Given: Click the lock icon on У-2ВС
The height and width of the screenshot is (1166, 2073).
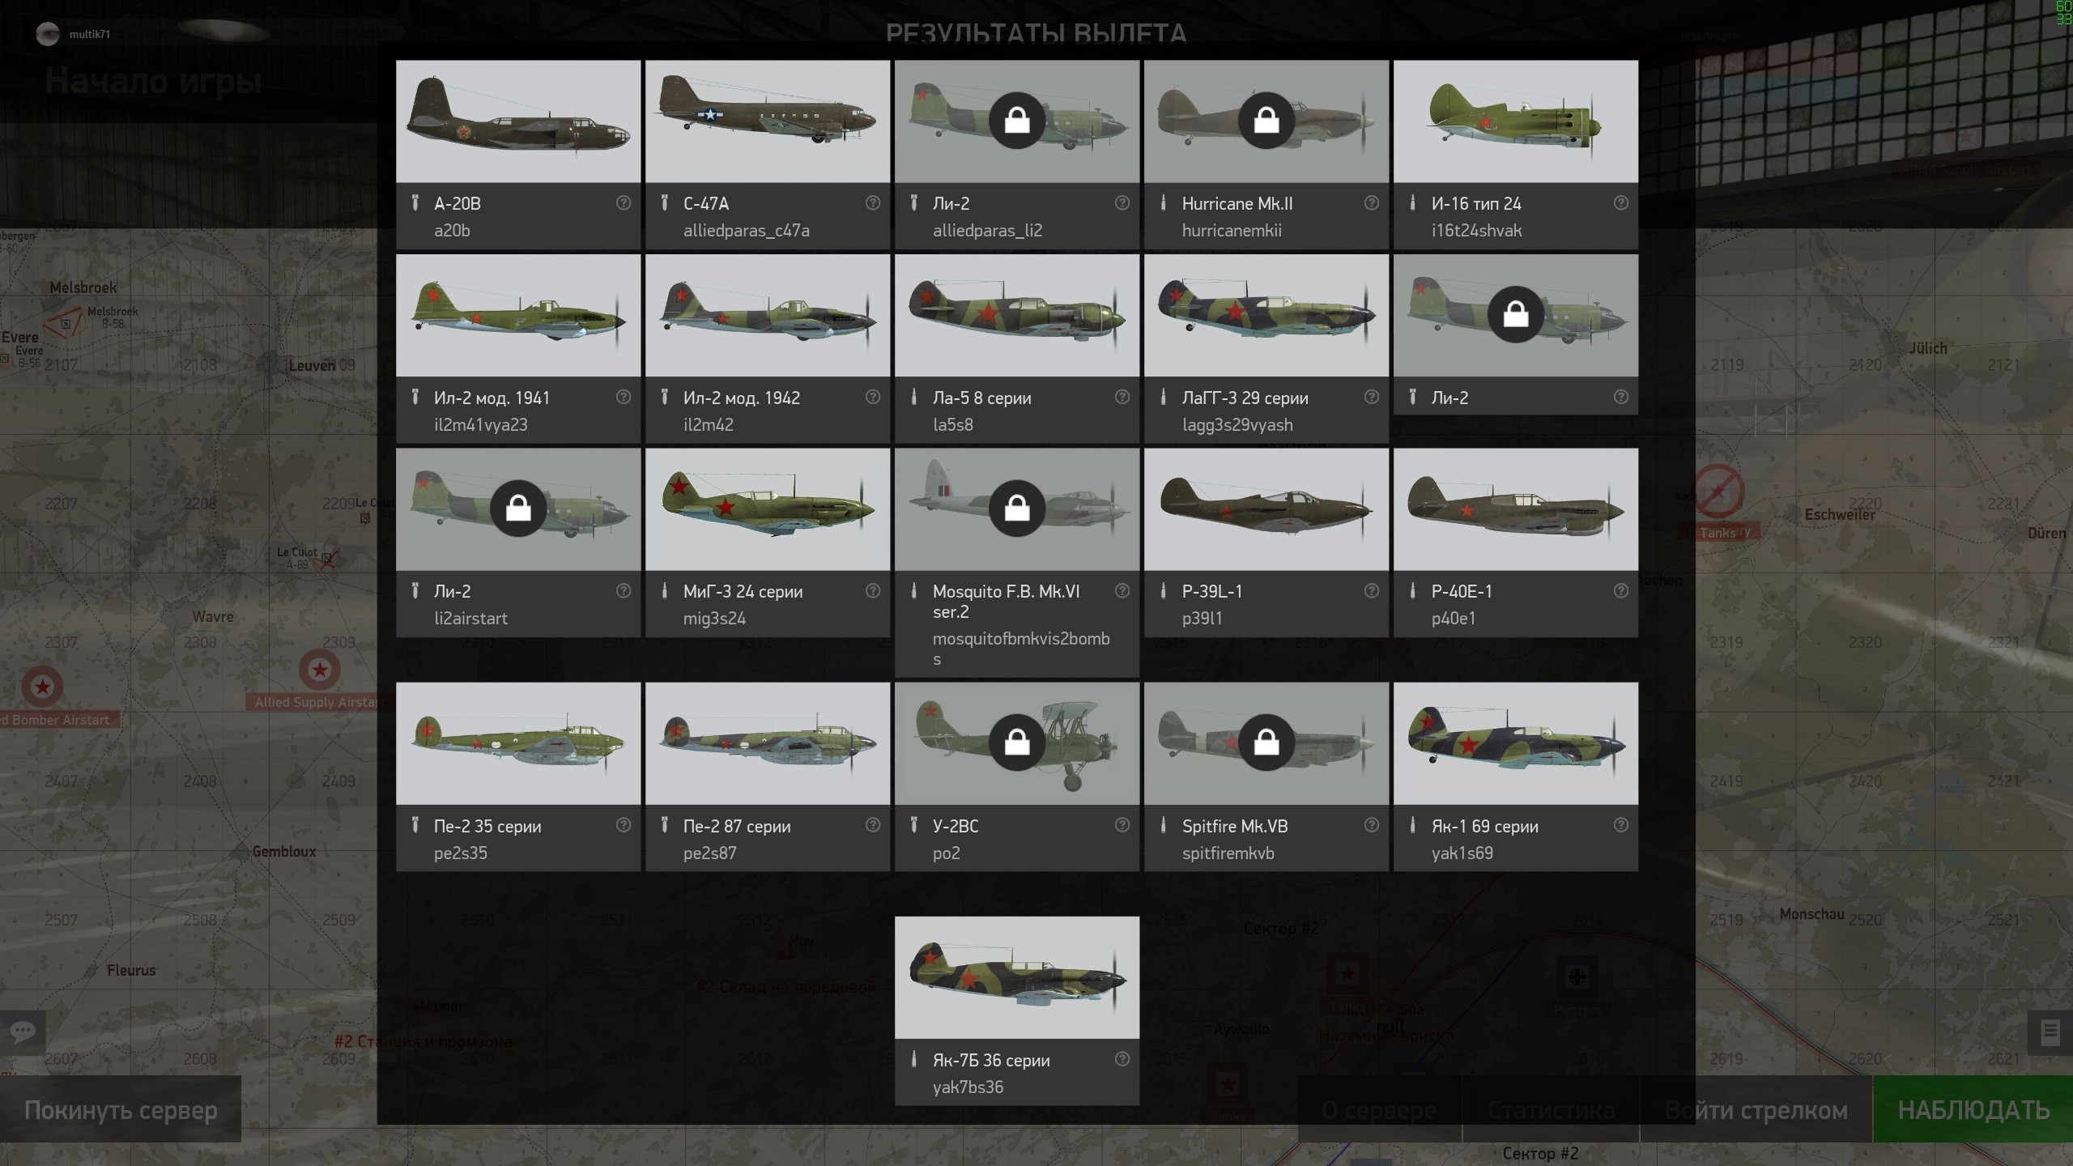Looking at the screenshot, I should coord(1017,743).
